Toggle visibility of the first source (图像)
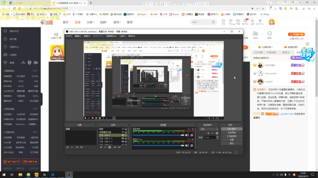The height and width of the screenshot is (178, 318). (123, 129)
